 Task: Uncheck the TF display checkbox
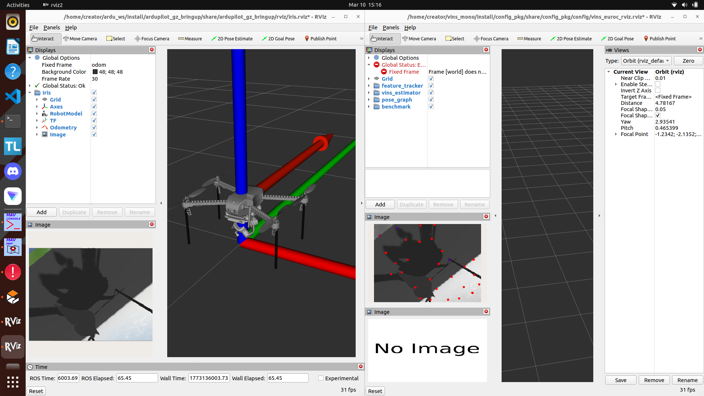click(94, 121)
